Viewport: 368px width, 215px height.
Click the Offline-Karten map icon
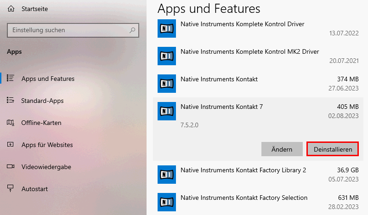pyautogui.click(x=11, y=122)
